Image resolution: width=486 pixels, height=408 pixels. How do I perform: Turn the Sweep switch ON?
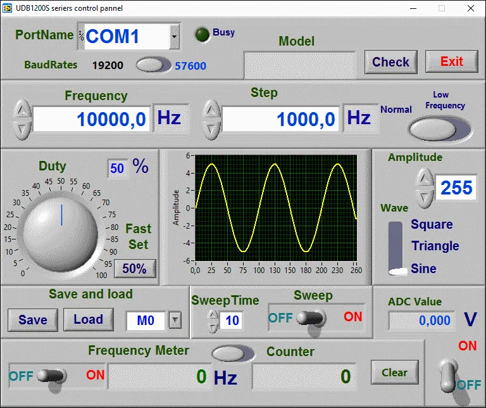coord(311,317)
